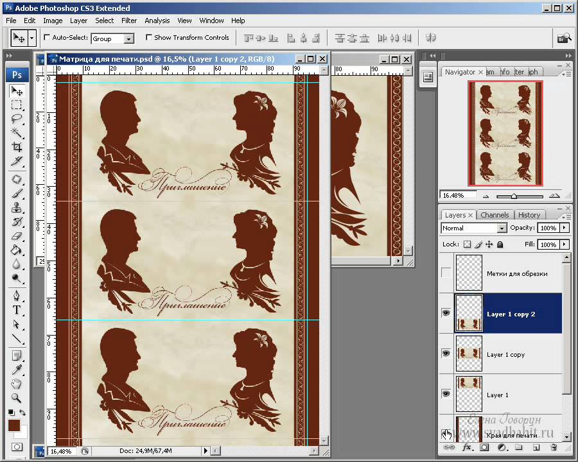This screenshot has width=578, height=462.
Task: Create new adjustment layer
Action: coord(502,447)
